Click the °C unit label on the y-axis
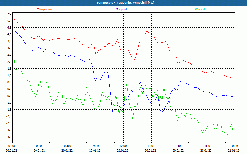Viewport: 247px width, 154px height. pyautogui.click(x=10, y=14)
